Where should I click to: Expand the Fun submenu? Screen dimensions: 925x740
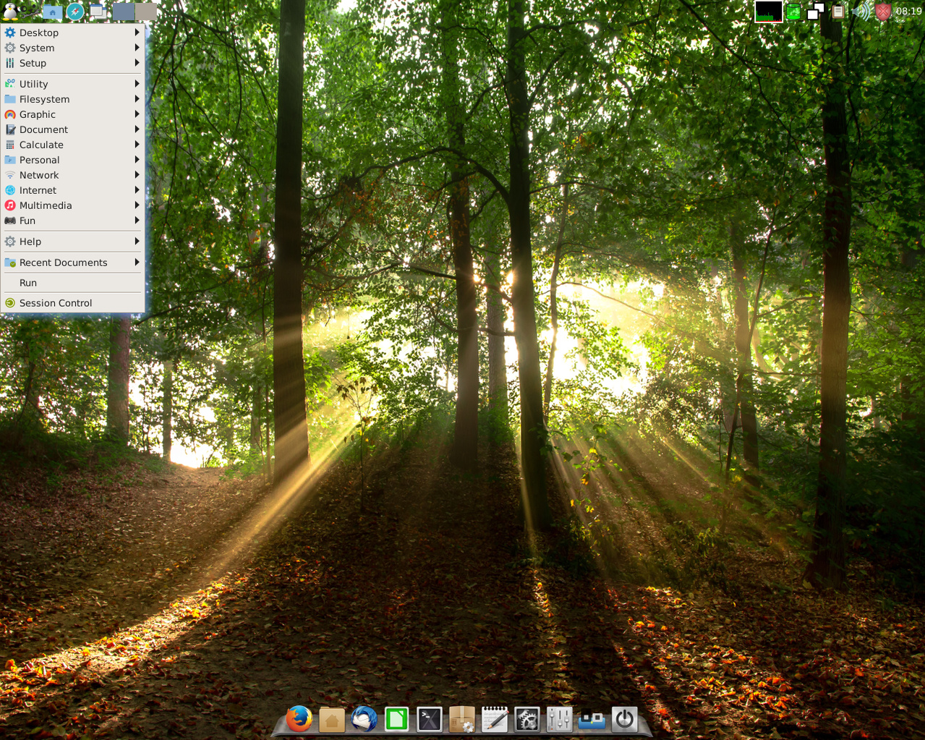[72, 221]
